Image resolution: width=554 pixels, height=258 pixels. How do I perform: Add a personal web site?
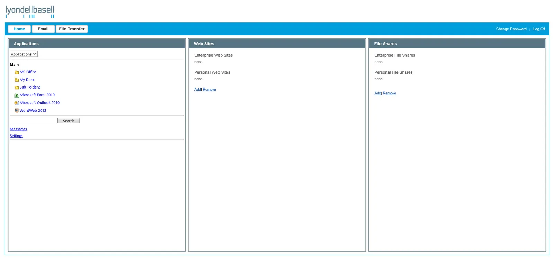click(x=197, y=89)
